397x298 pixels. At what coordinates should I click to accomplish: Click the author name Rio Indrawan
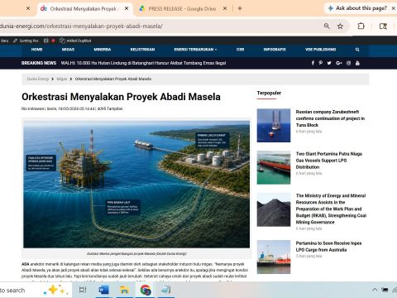33,108
